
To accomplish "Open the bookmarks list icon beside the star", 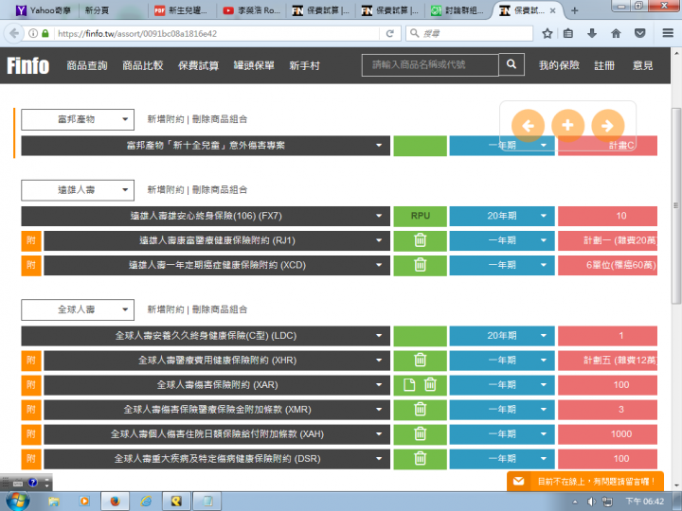I will [568, 33].
